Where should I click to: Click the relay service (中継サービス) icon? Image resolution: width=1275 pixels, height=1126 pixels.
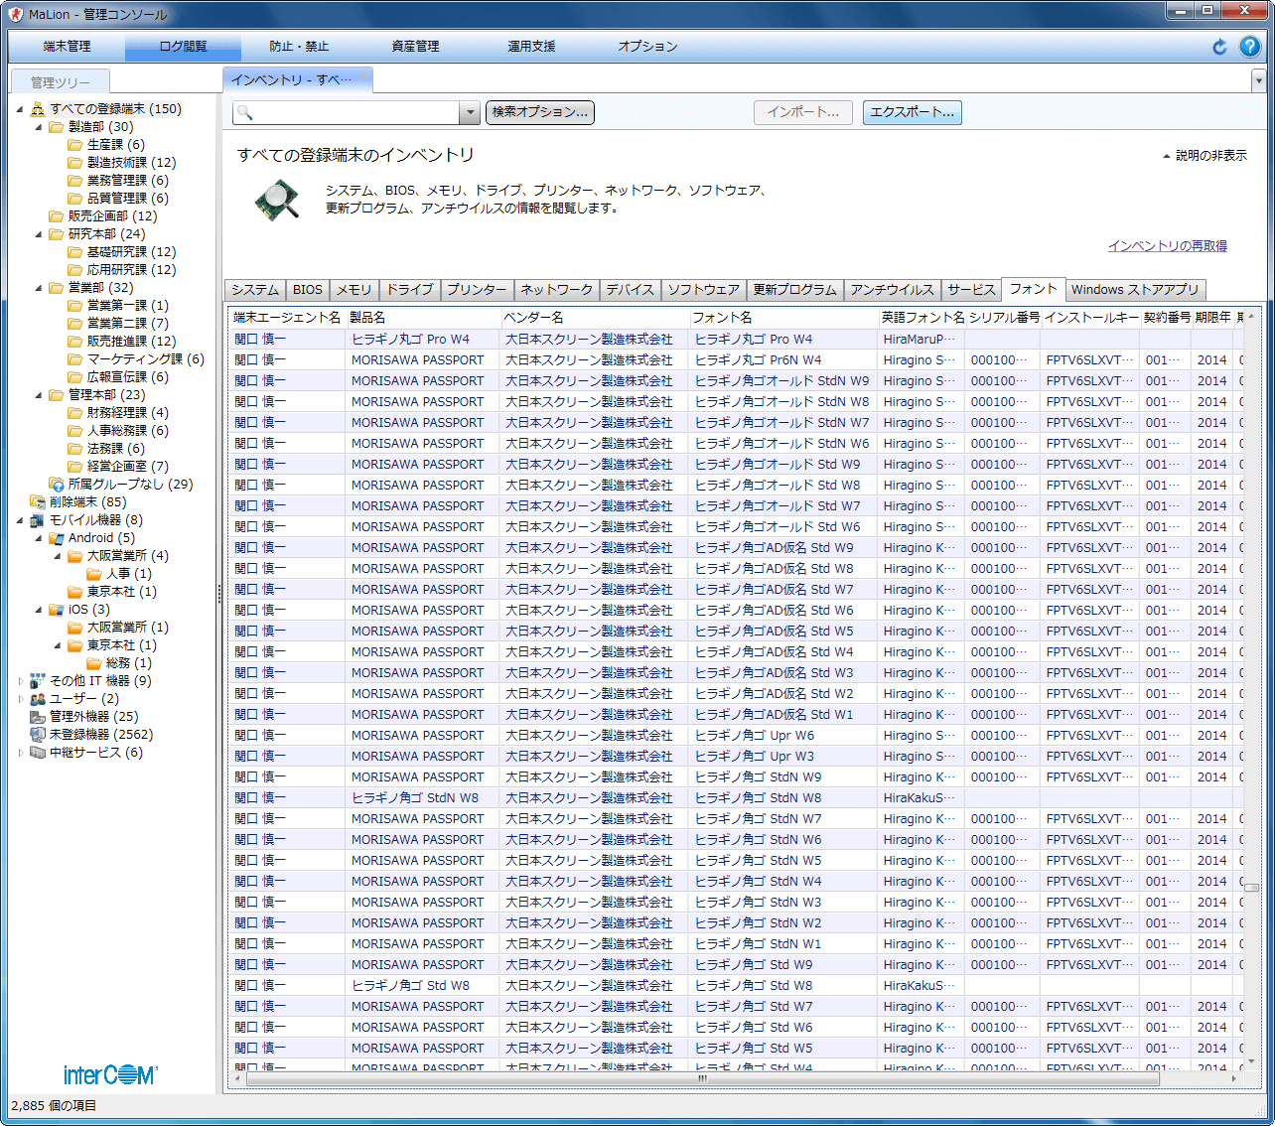[38, 753]
